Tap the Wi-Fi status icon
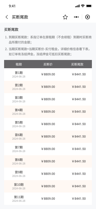Image resolution: width=96 pixels, height=209 pixels. (83, 6)
